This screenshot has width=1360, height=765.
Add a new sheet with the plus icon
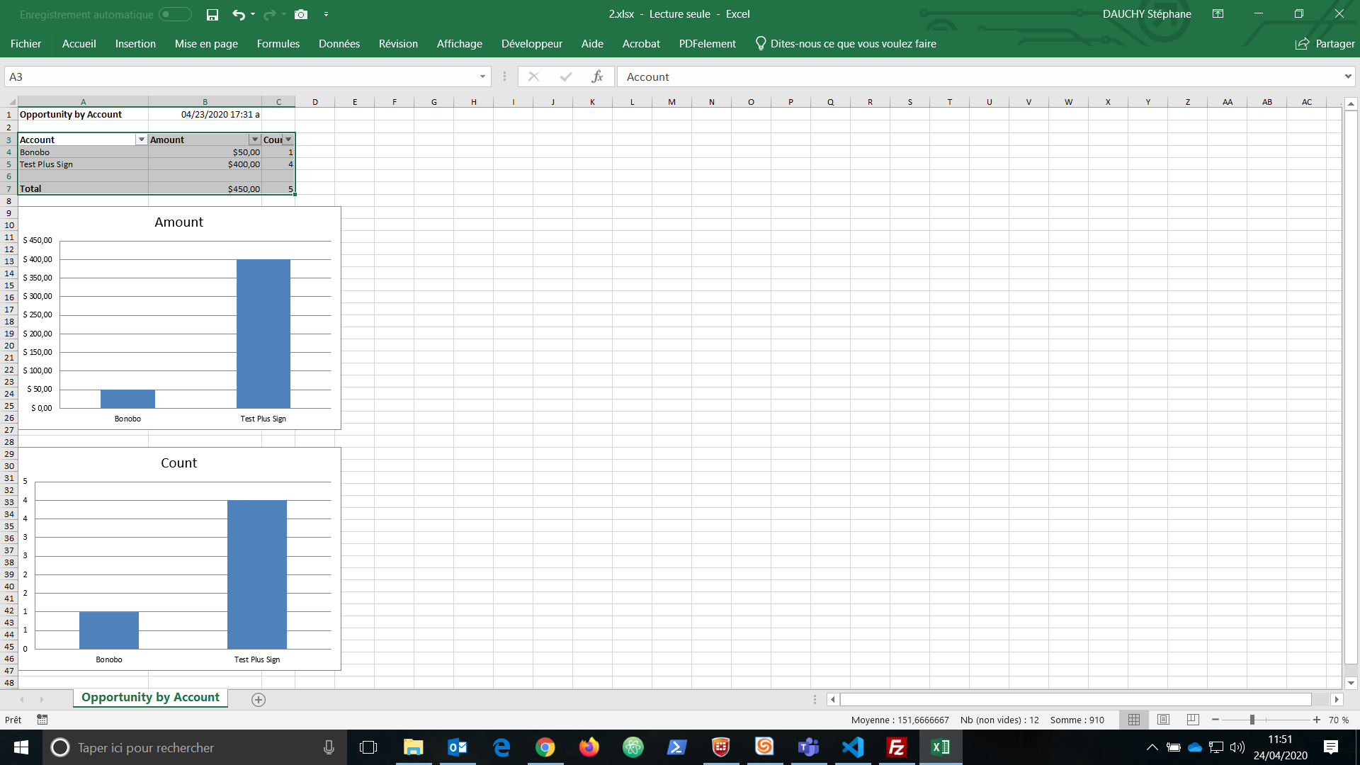(259, 700)
